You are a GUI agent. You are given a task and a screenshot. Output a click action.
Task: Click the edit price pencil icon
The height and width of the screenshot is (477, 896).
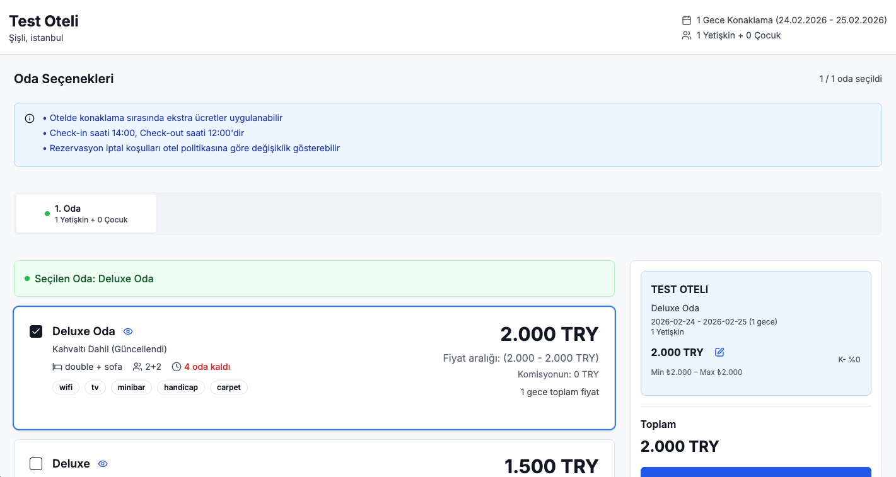tap(719, 352)
